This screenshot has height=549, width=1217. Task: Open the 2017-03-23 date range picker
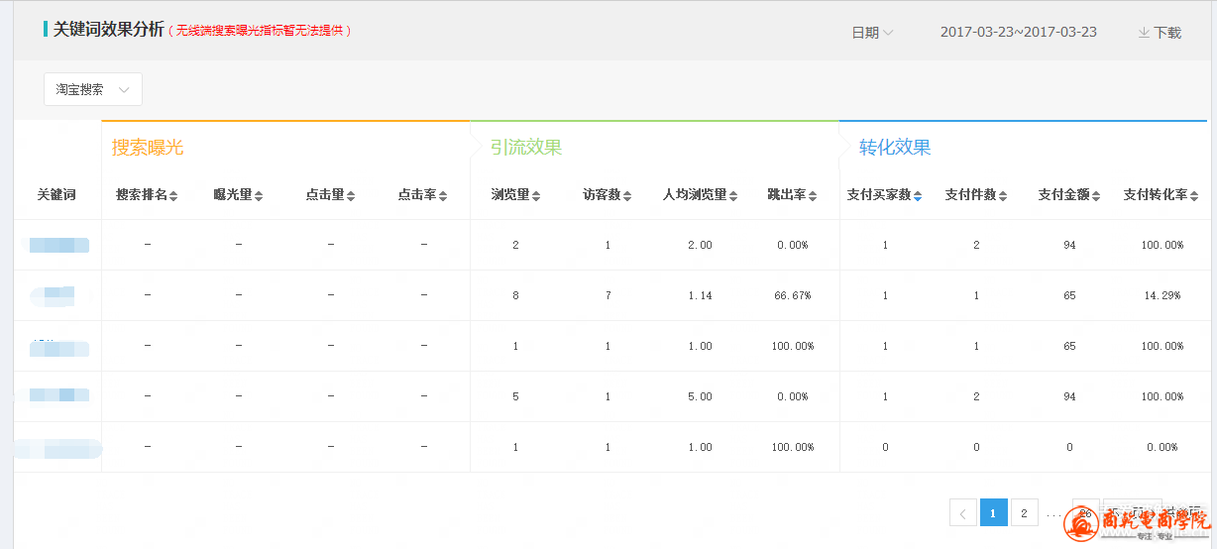1018,32
